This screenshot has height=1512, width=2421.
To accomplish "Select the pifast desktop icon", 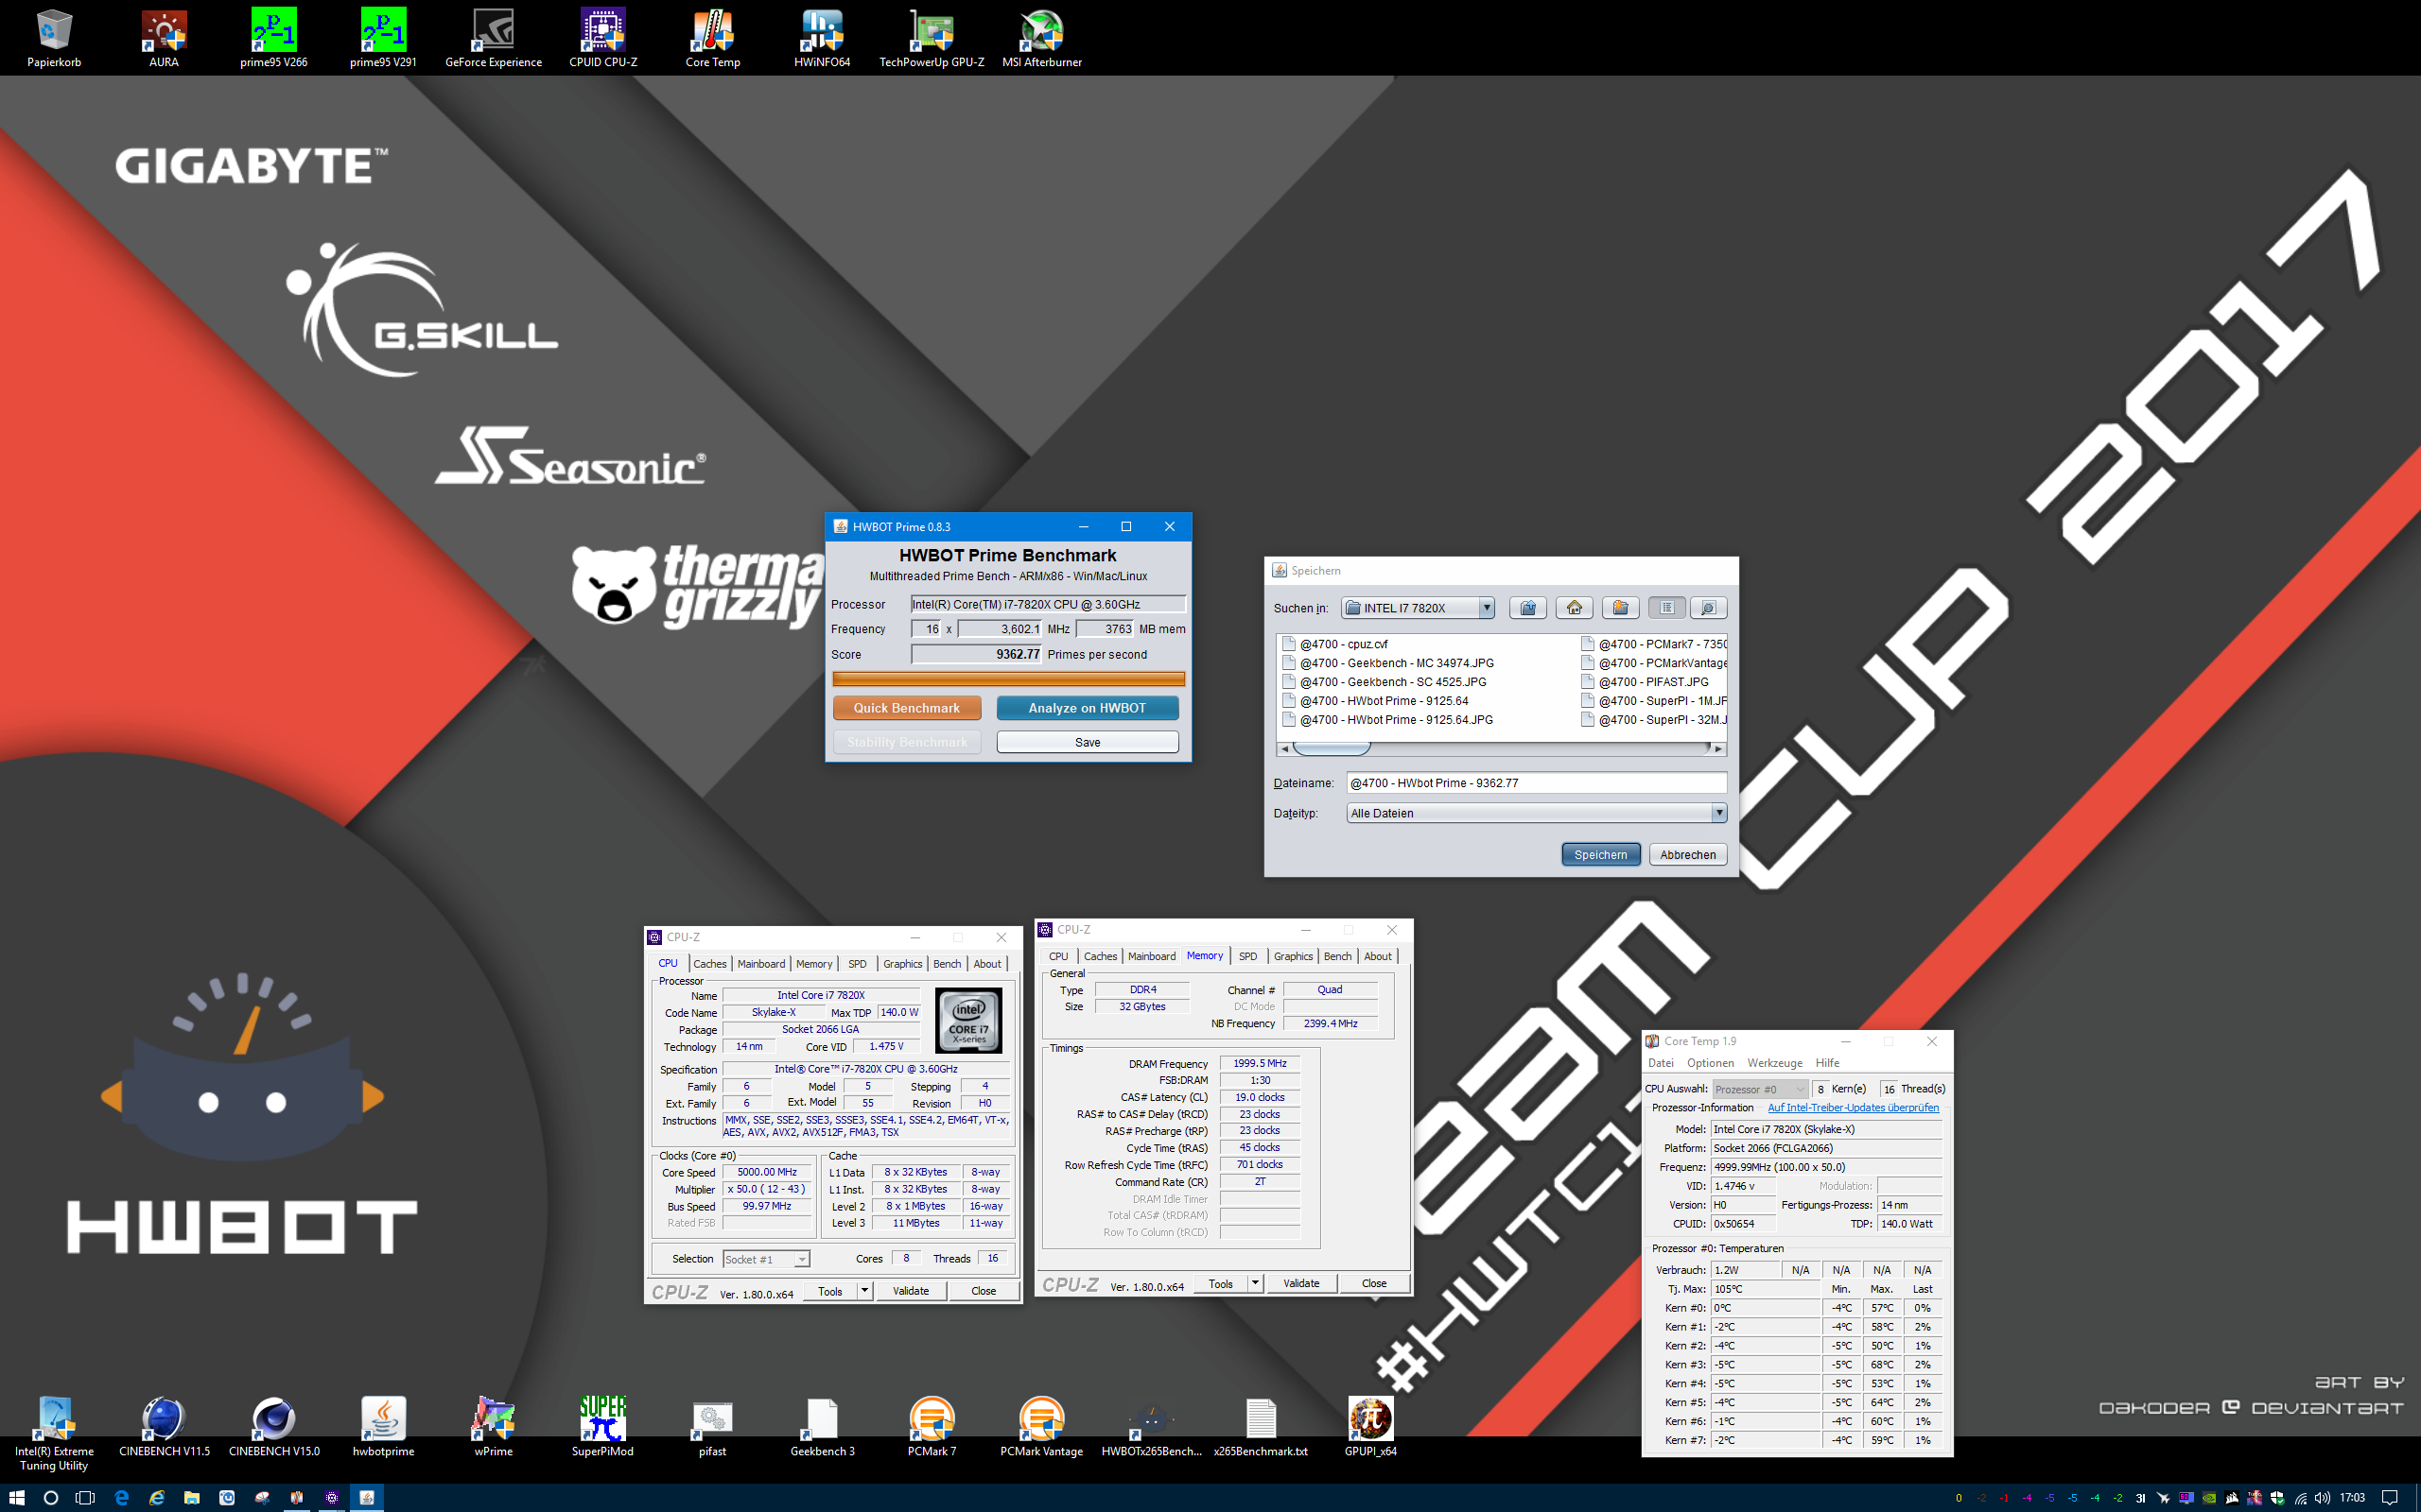I will pos(712,1427).
